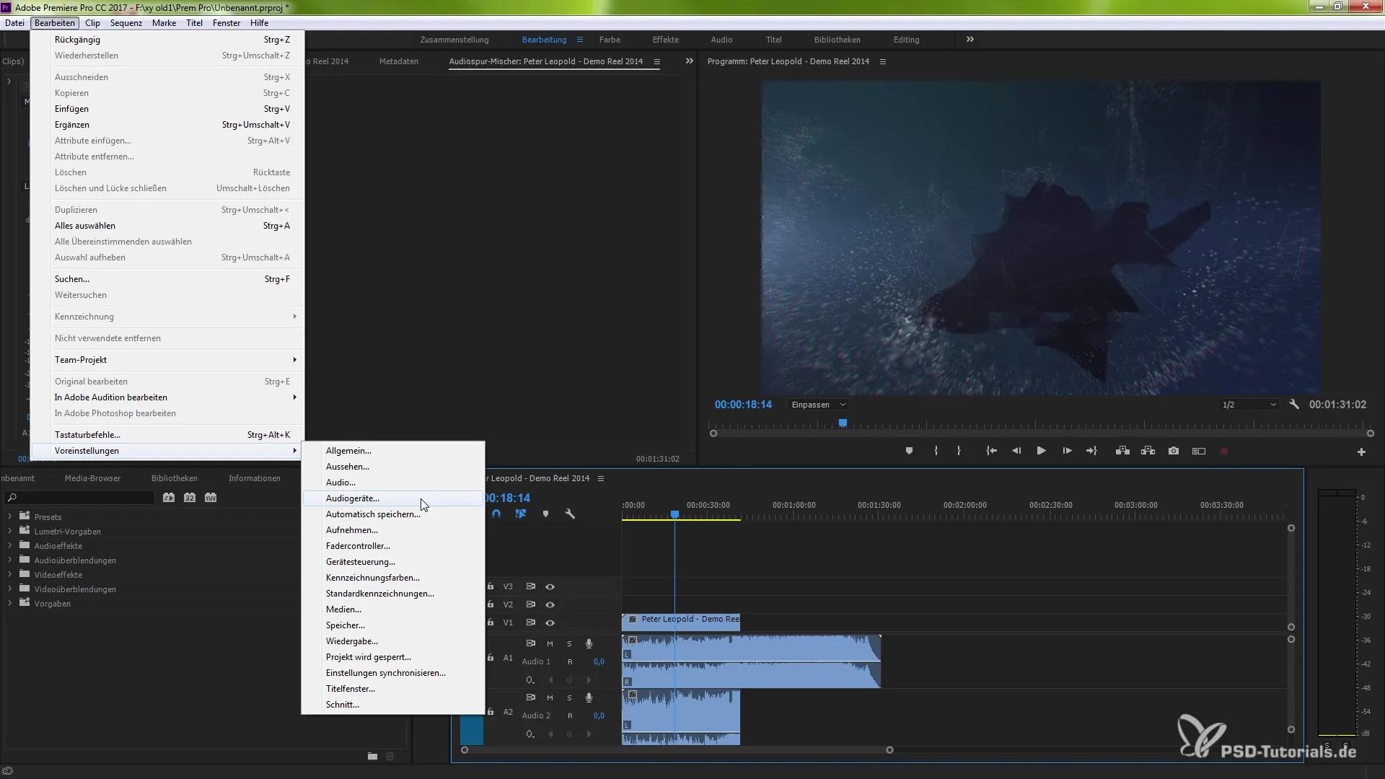
Task: Toggle lock on V1 track
Action: click(x=491, y=622)
